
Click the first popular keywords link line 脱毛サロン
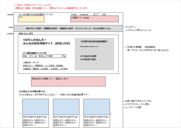pyautogui.click(x=44, y=66)
